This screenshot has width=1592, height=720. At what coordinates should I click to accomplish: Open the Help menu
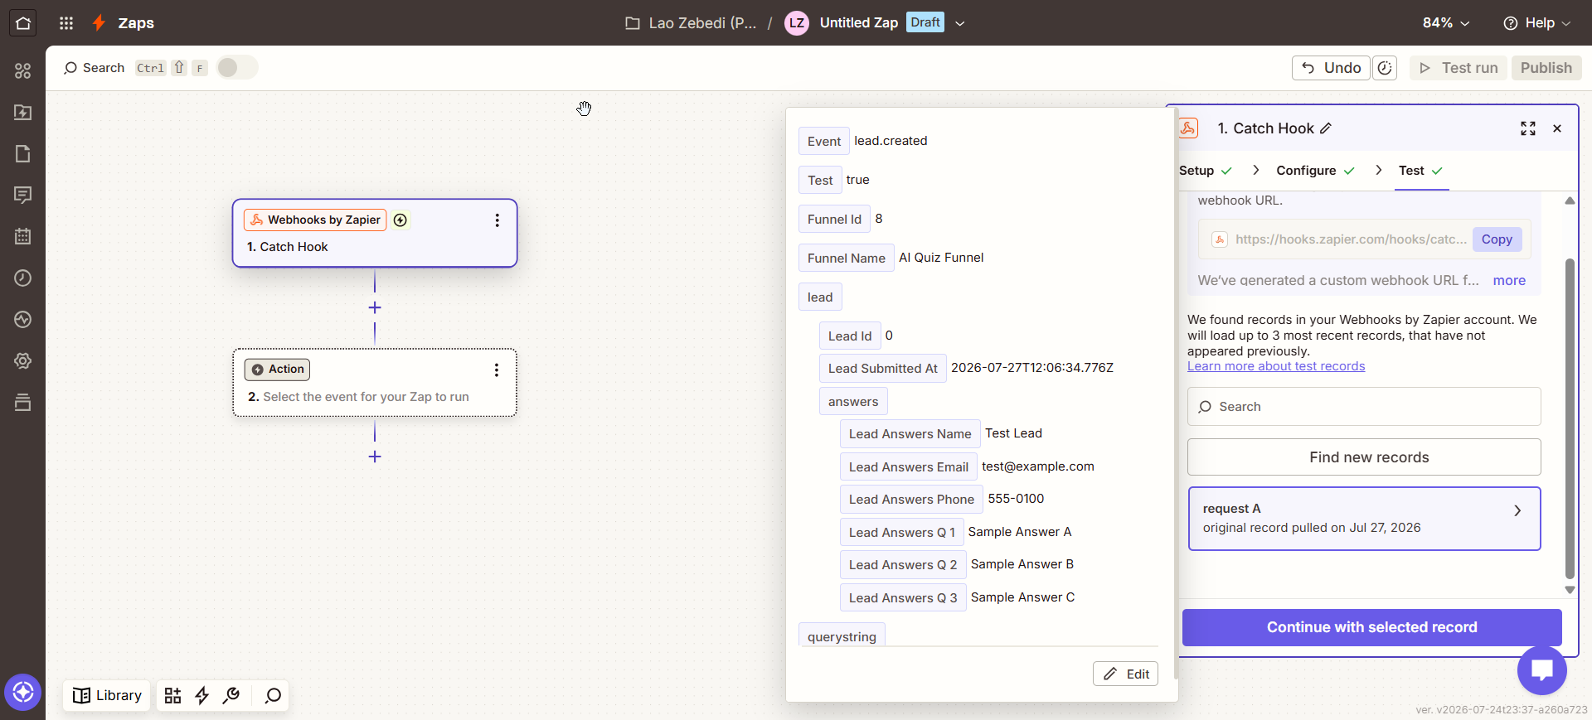pos(1537,23)
